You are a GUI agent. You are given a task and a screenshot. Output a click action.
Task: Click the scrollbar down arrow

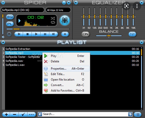tap(141, 109)
